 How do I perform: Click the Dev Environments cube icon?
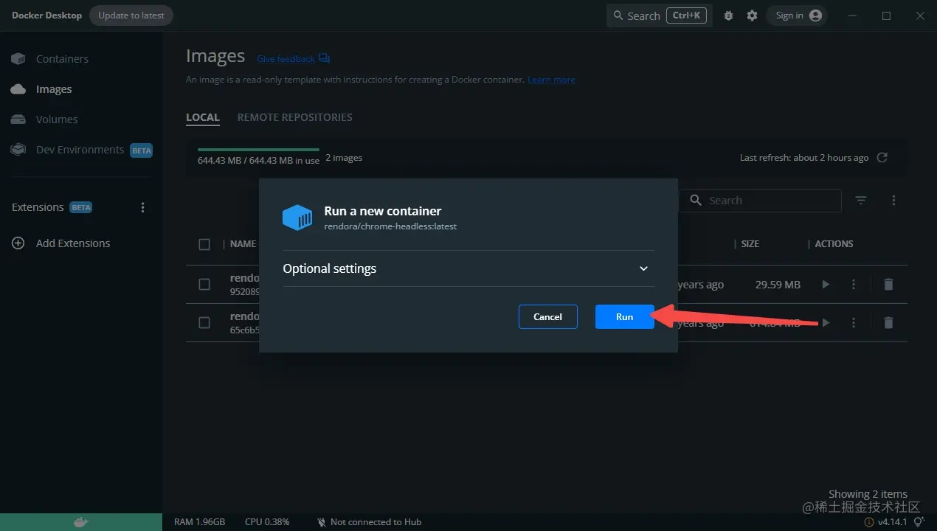click(x=18, y=150)
